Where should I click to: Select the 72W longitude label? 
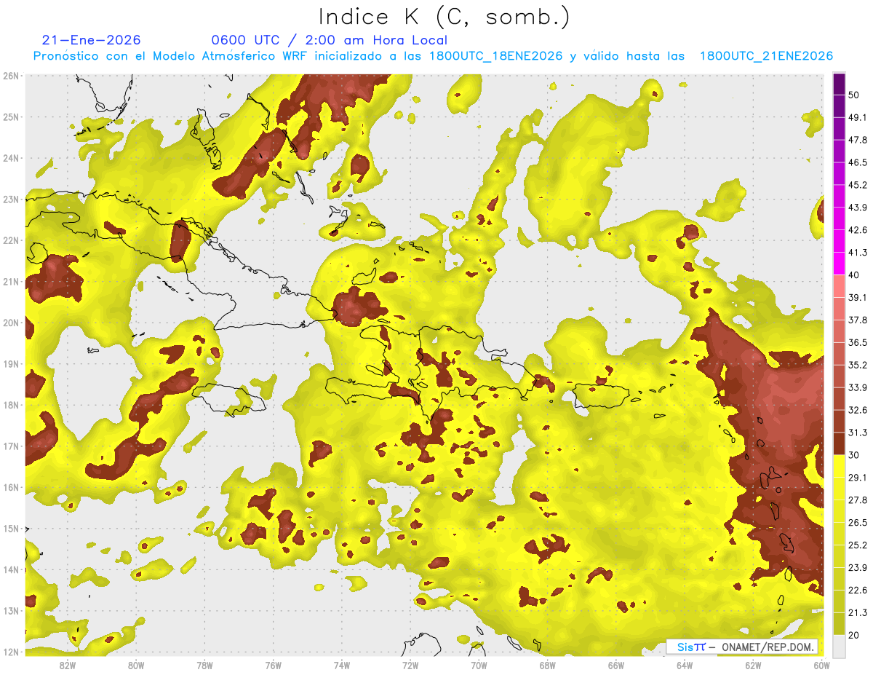(410, 666)
